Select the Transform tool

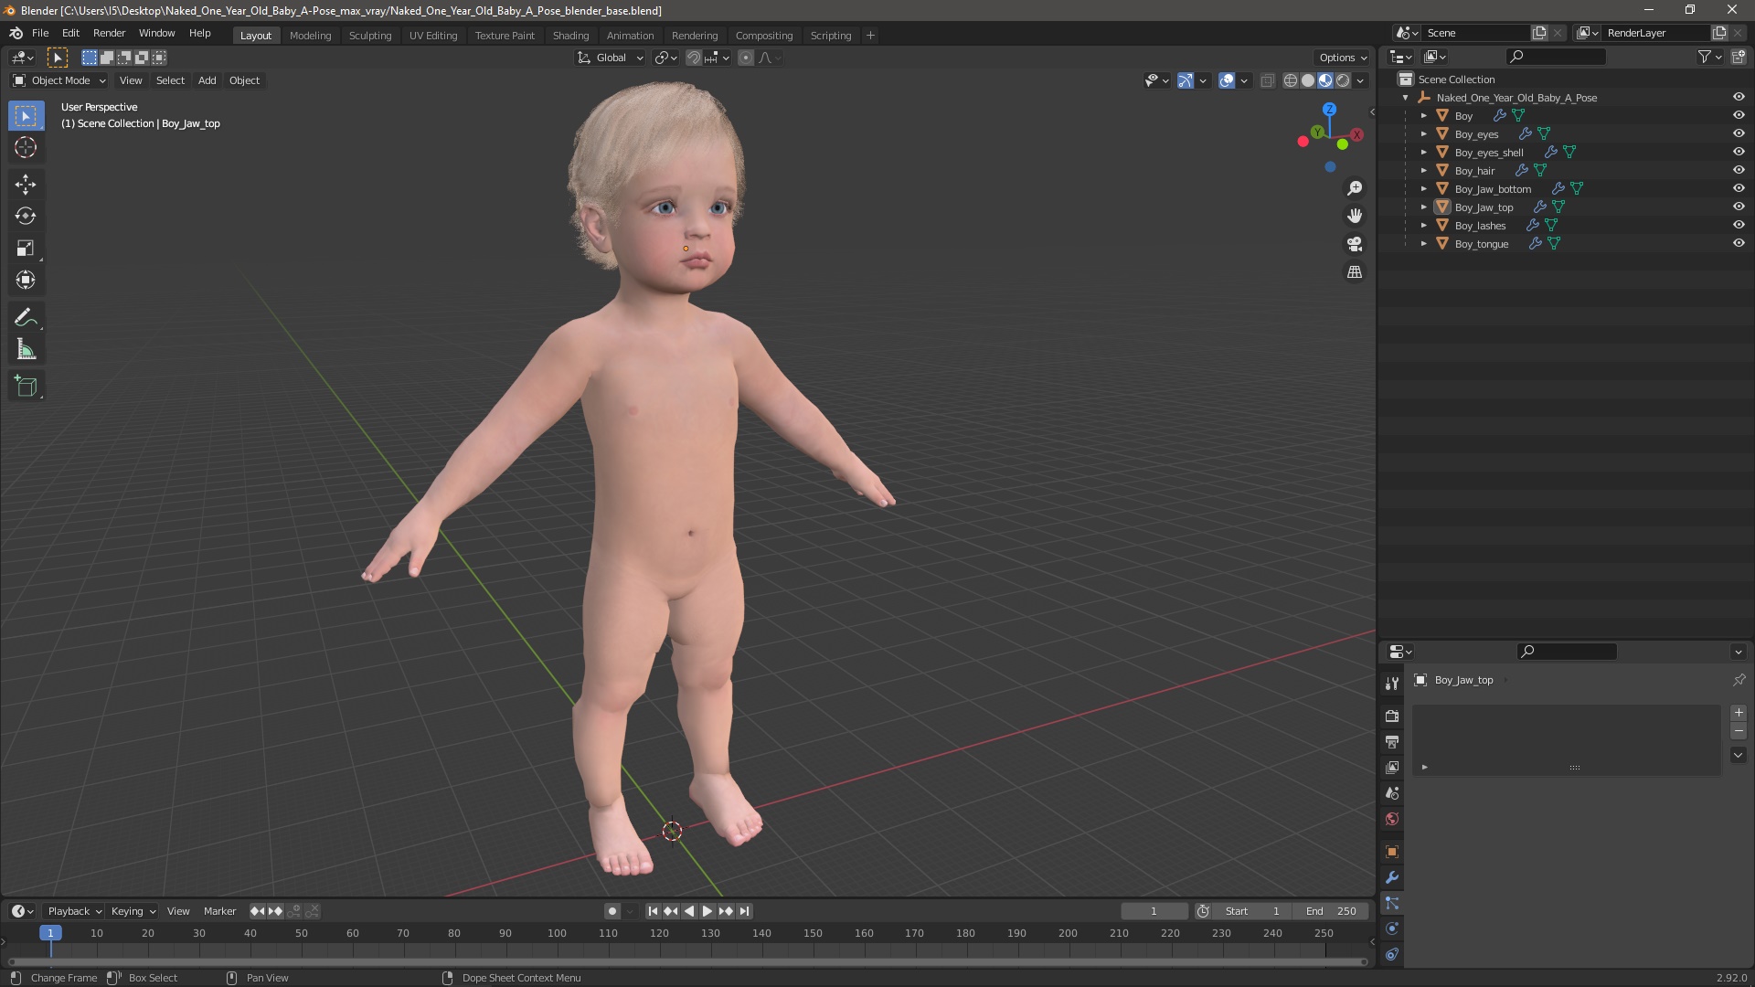click(26, 280)
